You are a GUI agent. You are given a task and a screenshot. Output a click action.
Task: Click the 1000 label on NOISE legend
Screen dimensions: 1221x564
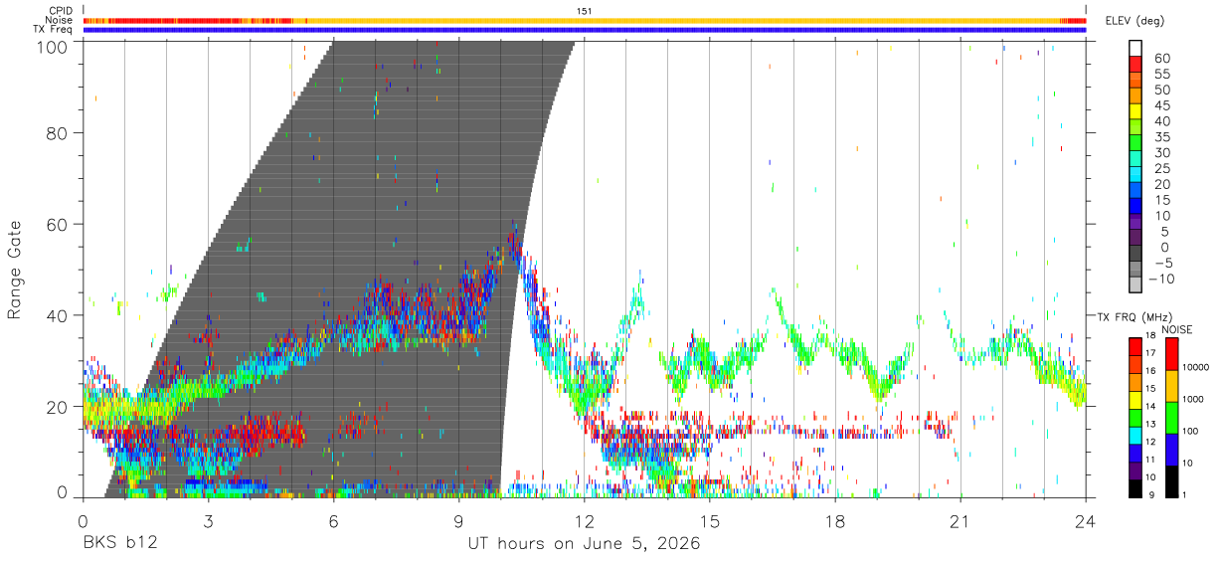pos(1192,399)
